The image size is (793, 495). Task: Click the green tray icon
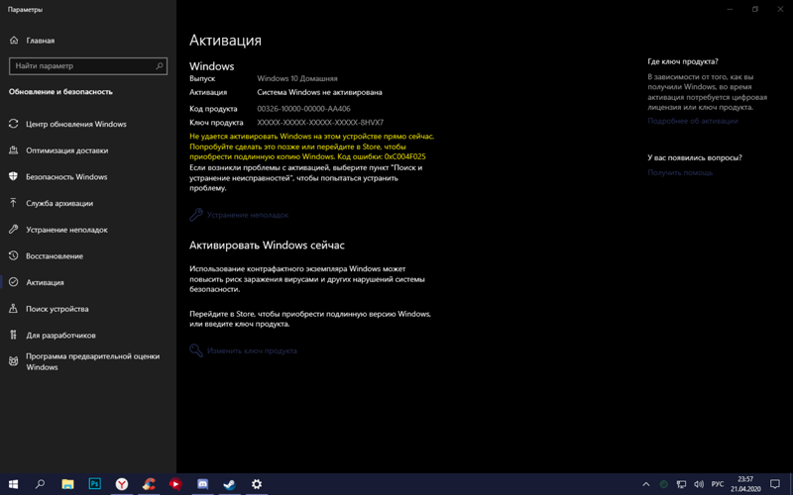click(663, 484)
